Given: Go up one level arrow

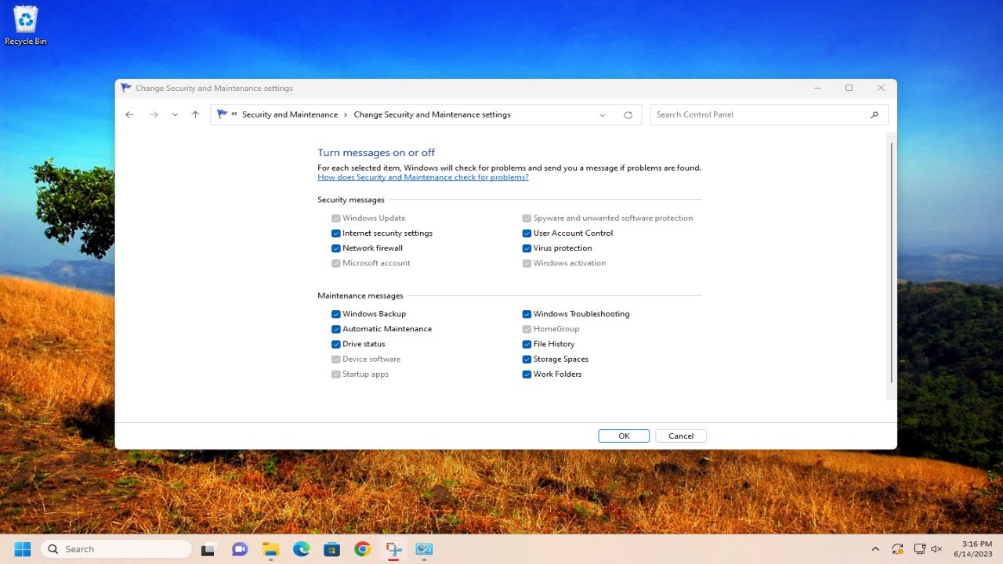Looking at the screenshot, I should (x=195, y=114).
